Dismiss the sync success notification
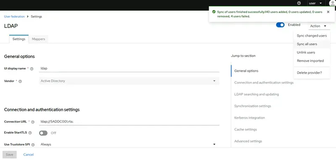The height and width of the screenshot is (160, 336). 328,12
